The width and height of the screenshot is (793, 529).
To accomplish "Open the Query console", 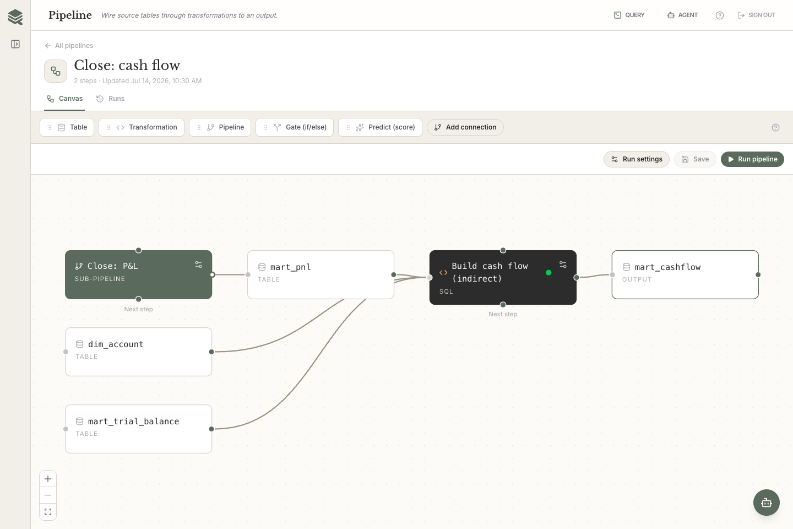I will tap(629, 15).
